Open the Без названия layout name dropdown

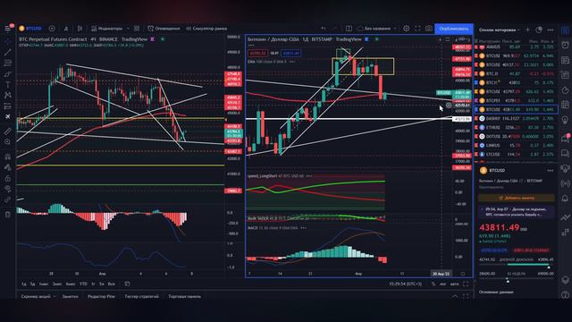tap(377, 29)
